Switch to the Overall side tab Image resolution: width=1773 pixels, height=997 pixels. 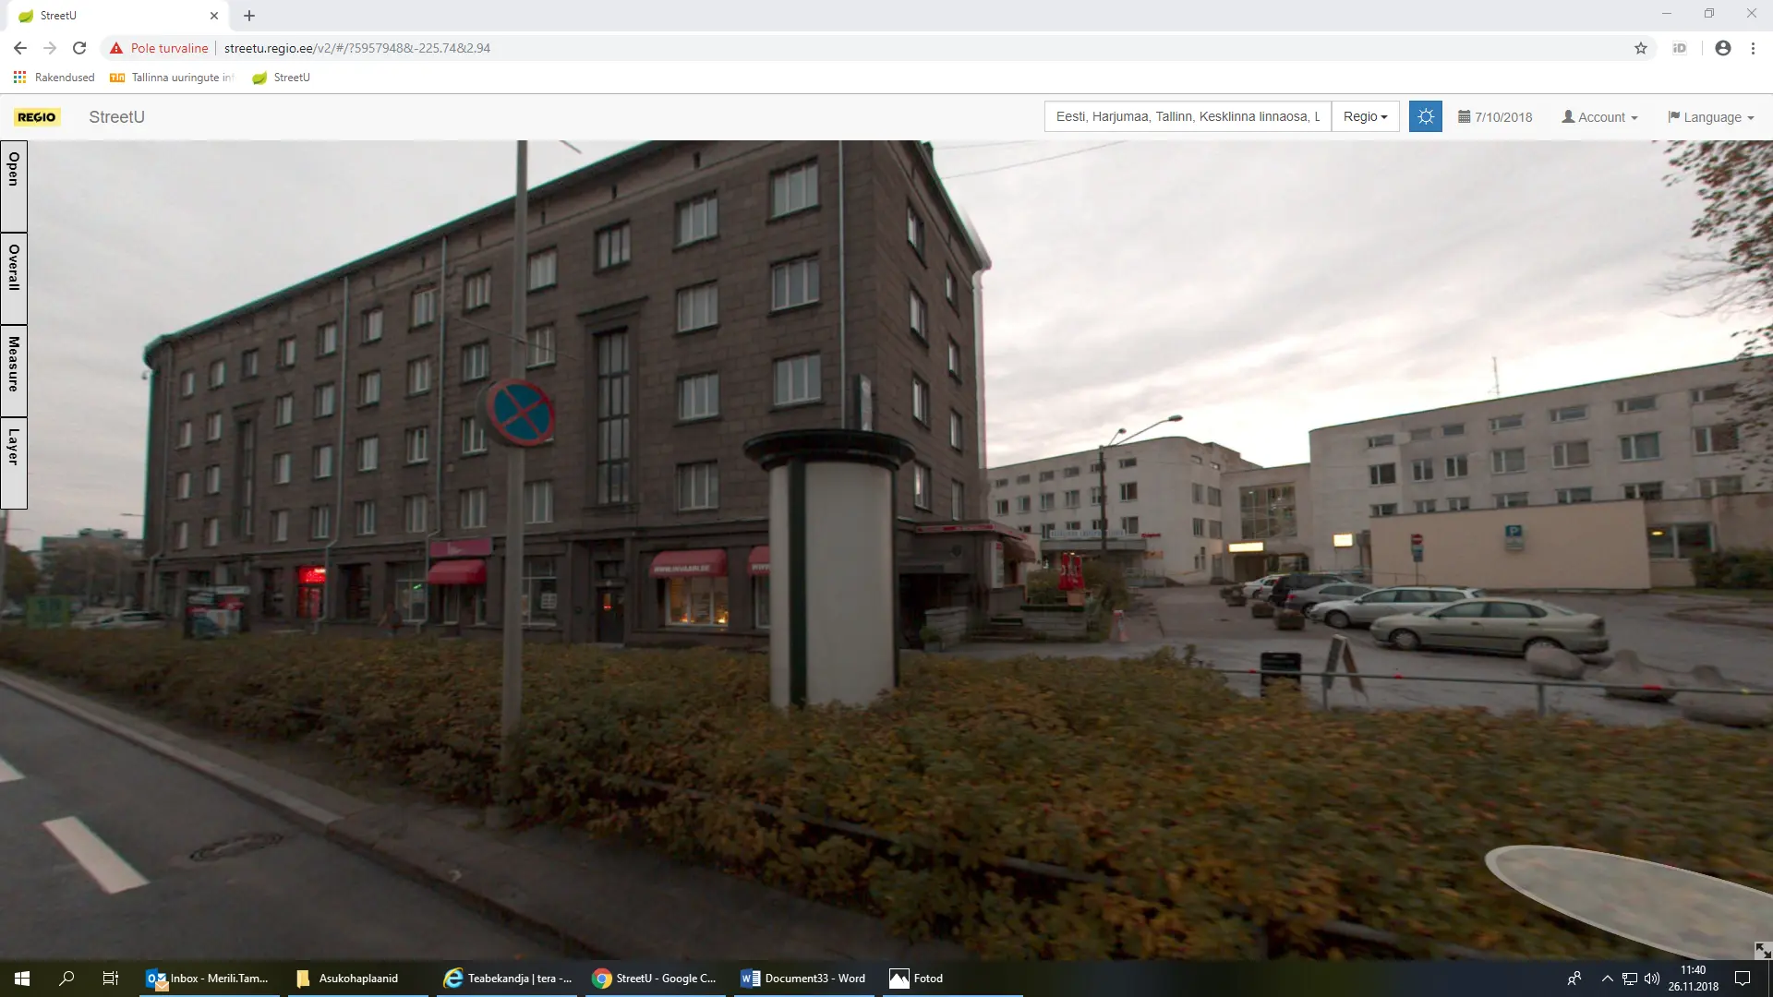pos(14,278)
